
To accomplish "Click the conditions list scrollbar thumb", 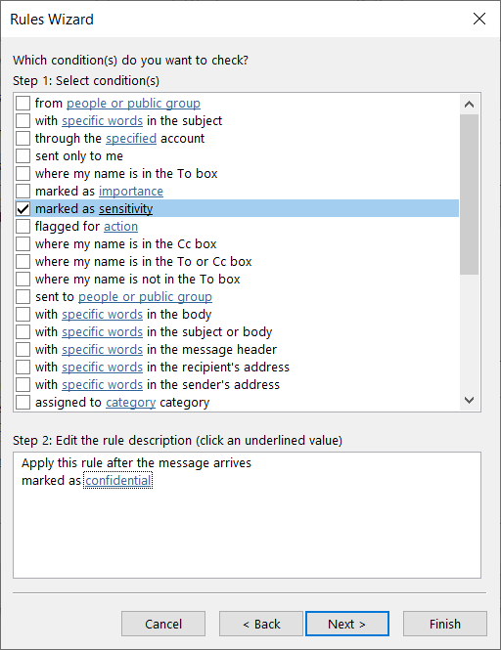I will tap(469, 195).
